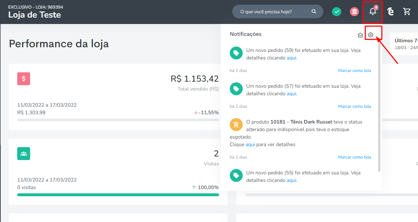418x222 pixels.
Task: Click the search magnifier icon
Action: 314,11
